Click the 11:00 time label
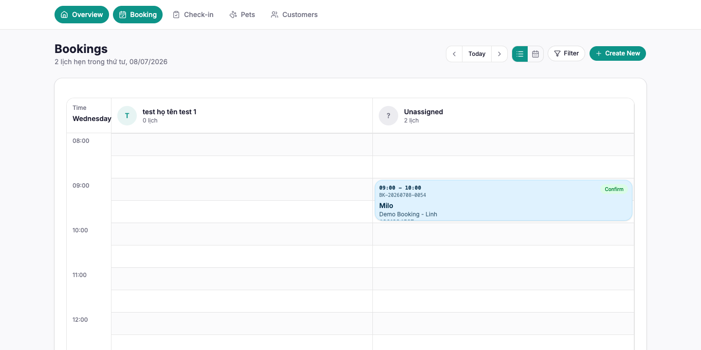 click(79, 275)
